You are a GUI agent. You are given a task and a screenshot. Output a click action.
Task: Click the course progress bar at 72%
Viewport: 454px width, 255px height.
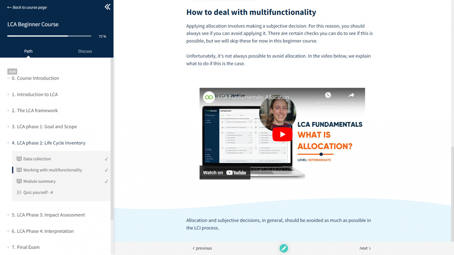49,36
